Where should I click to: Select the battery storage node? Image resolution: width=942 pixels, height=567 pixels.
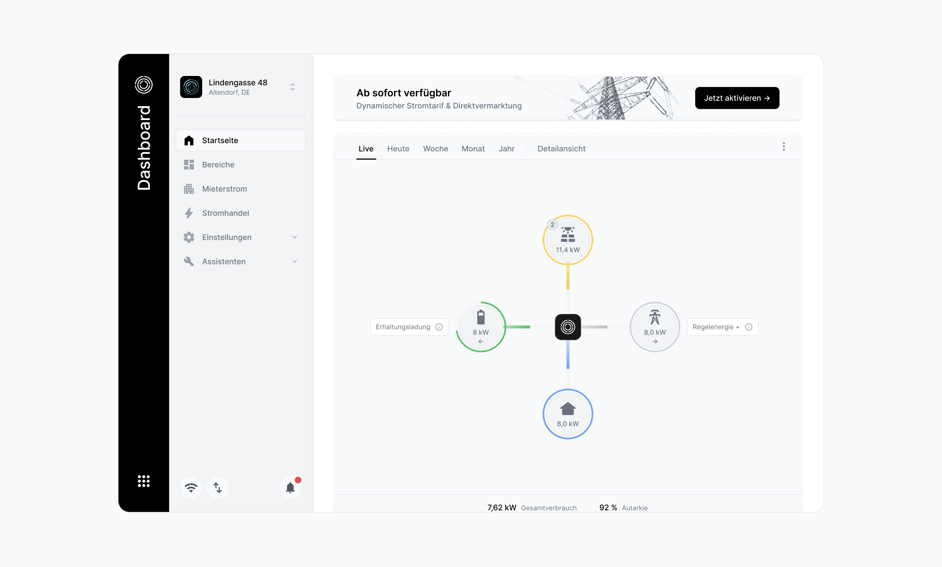pyautogui.click(x=481, y=327)
